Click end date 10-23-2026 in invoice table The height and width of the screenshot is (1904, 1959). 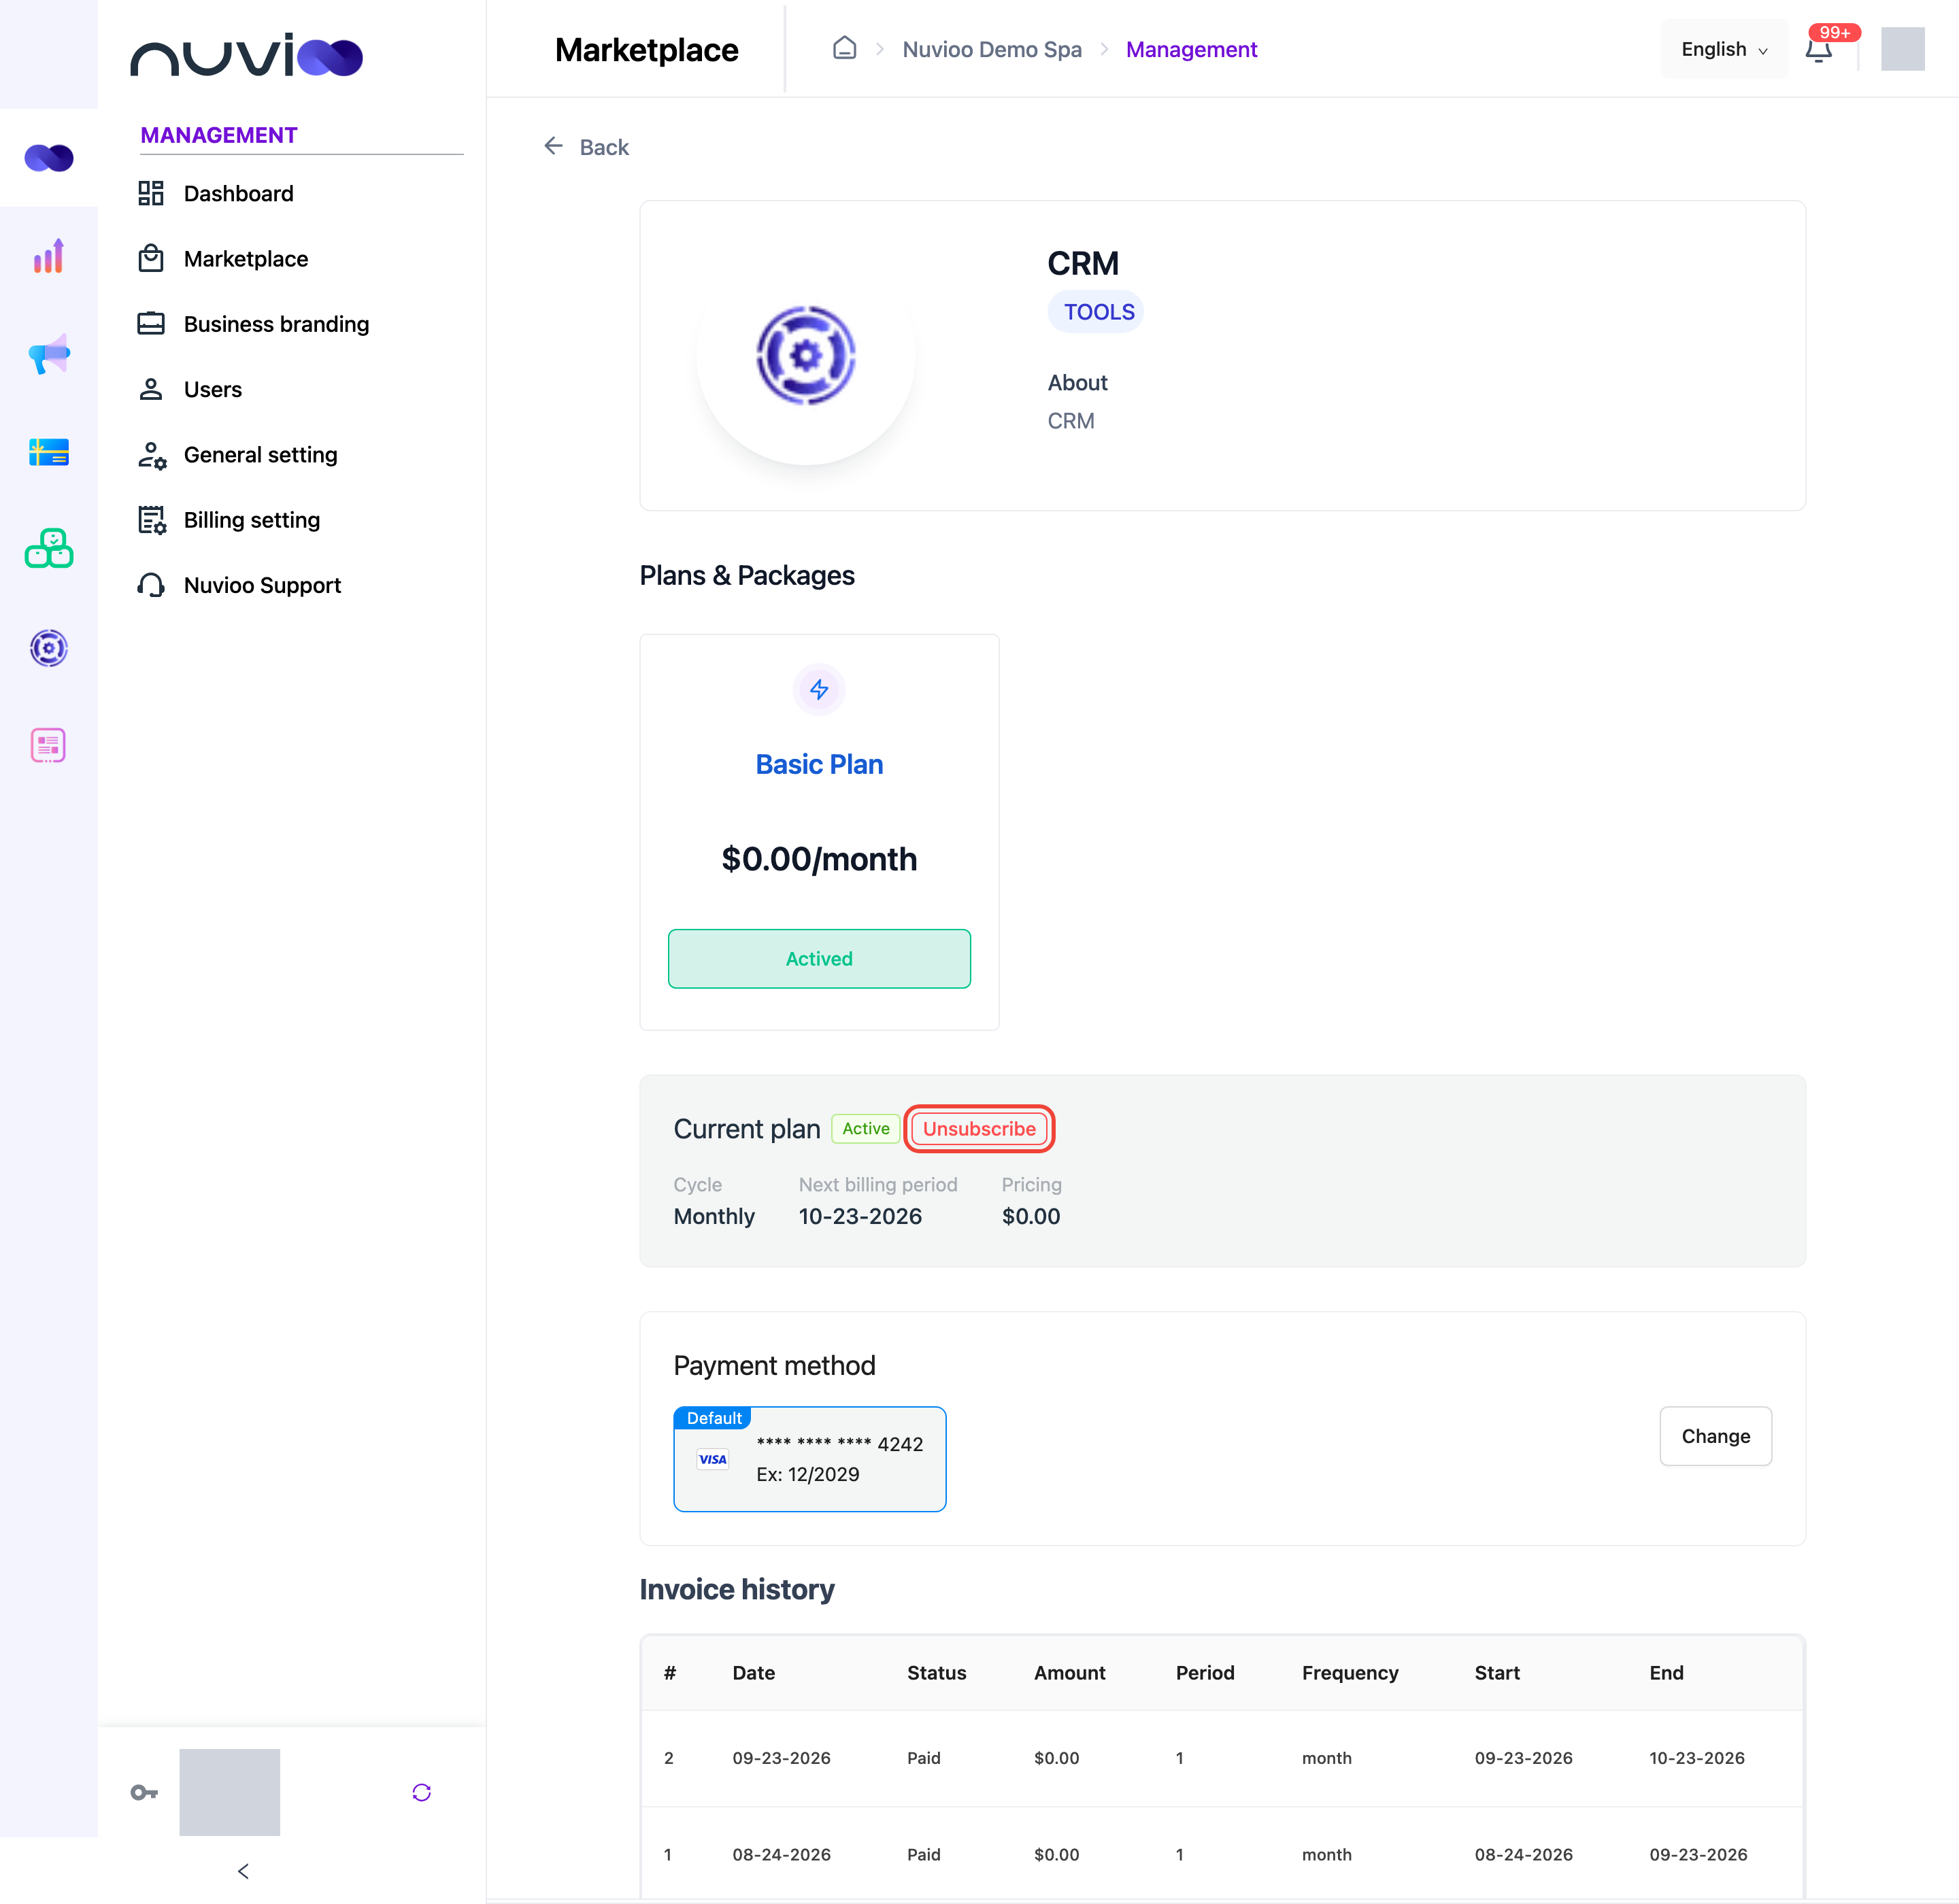1697,1758
